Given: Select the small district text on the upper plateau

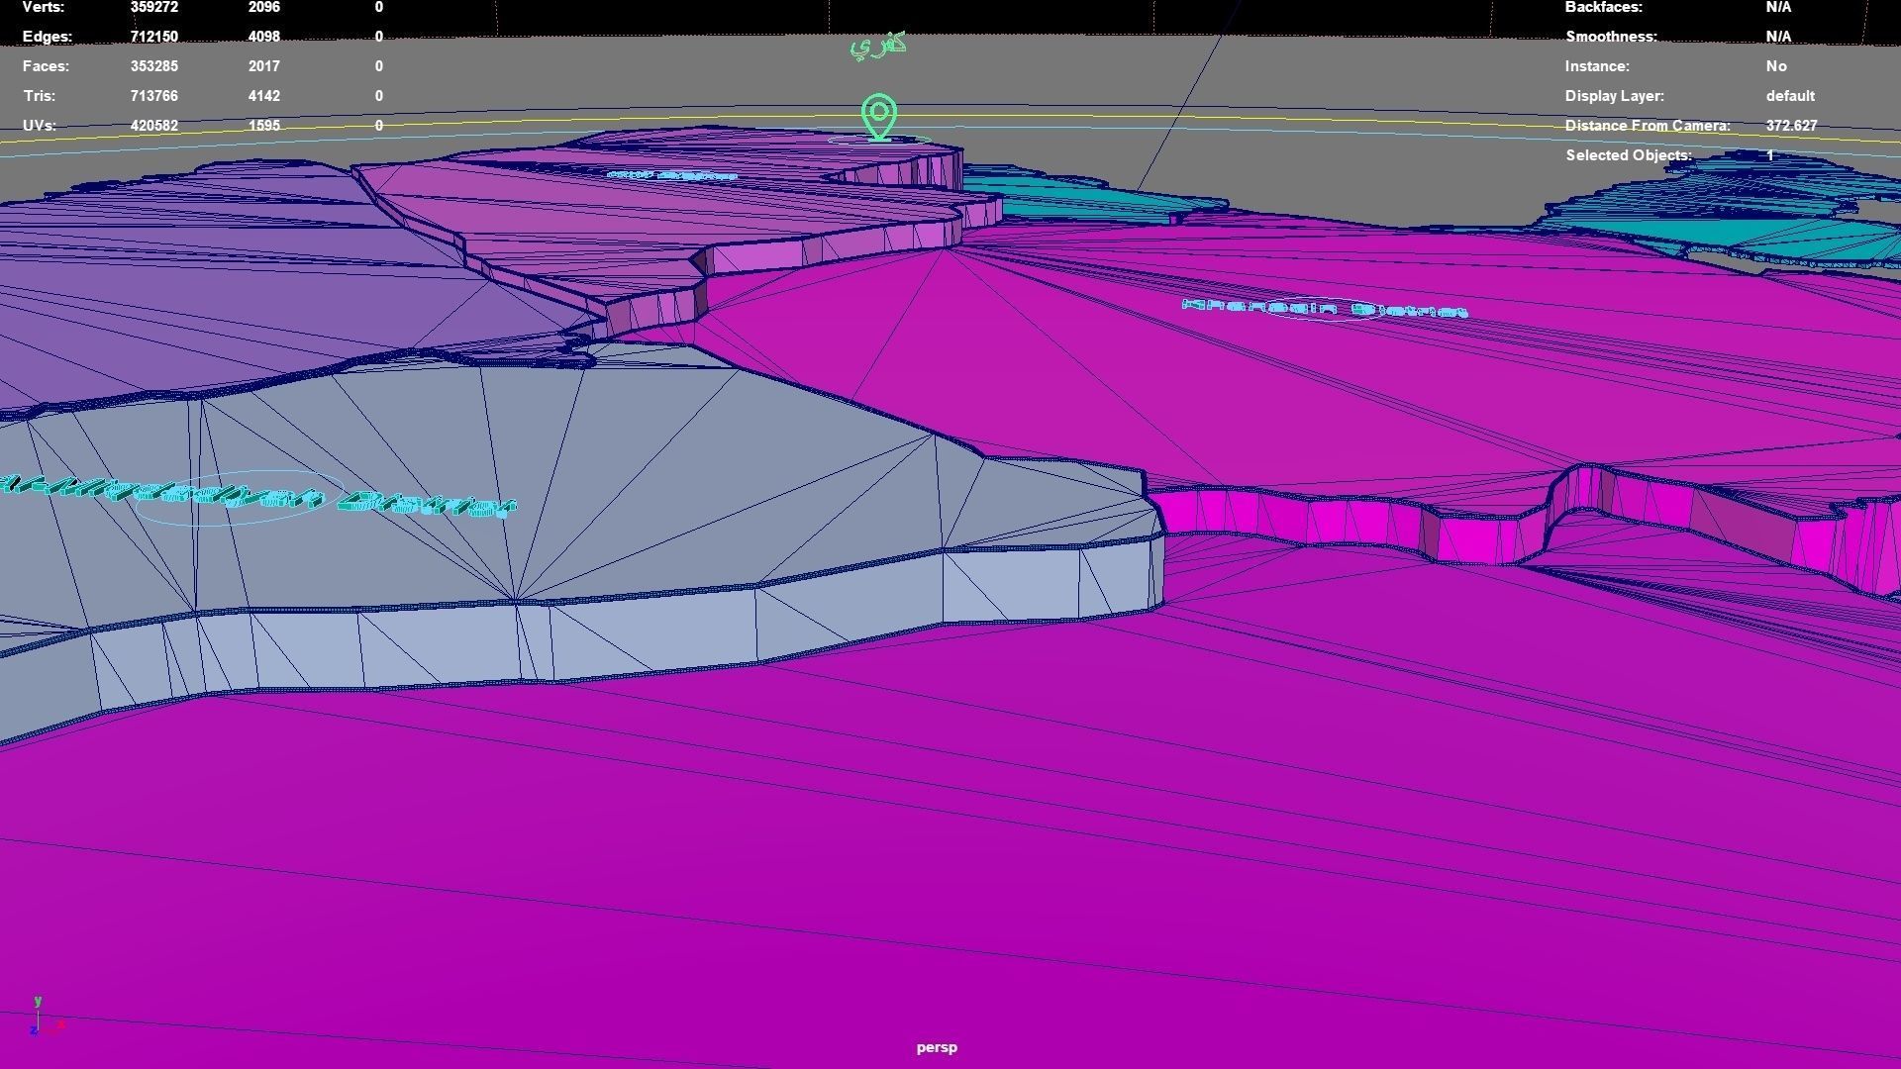Looking at the screenshot, I should coord(672,176).
